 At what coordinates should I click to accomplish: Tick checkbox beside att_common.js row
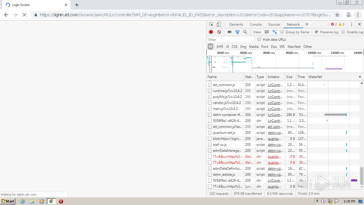tap(210, 85)
